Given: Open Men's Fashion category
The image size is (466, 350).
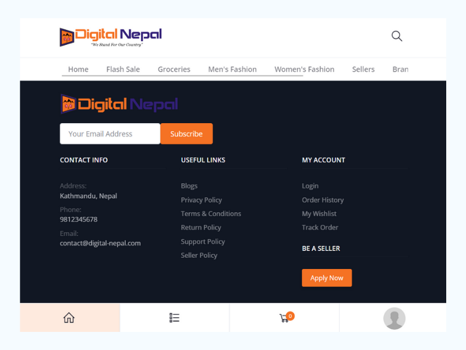Looking at the screenshot, I should [232, 69].
